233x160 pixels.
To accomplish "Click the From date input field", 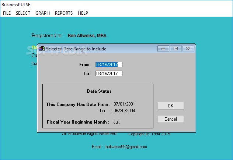I will point(109,65).
